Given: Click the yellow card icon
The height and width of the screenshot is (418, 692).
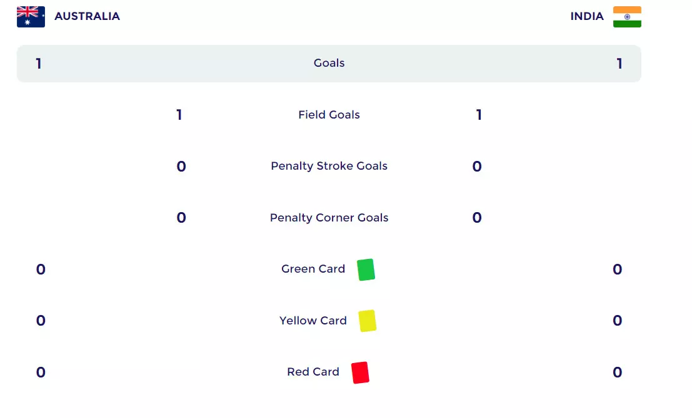Looking at the screenshot, I should point(367,321).
